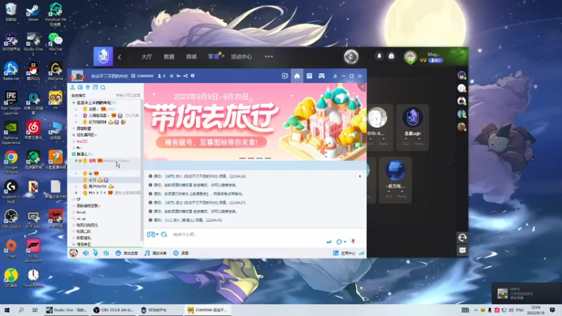Expand the third channel group in tree
562x316 pixels.
tap(74, 135)
